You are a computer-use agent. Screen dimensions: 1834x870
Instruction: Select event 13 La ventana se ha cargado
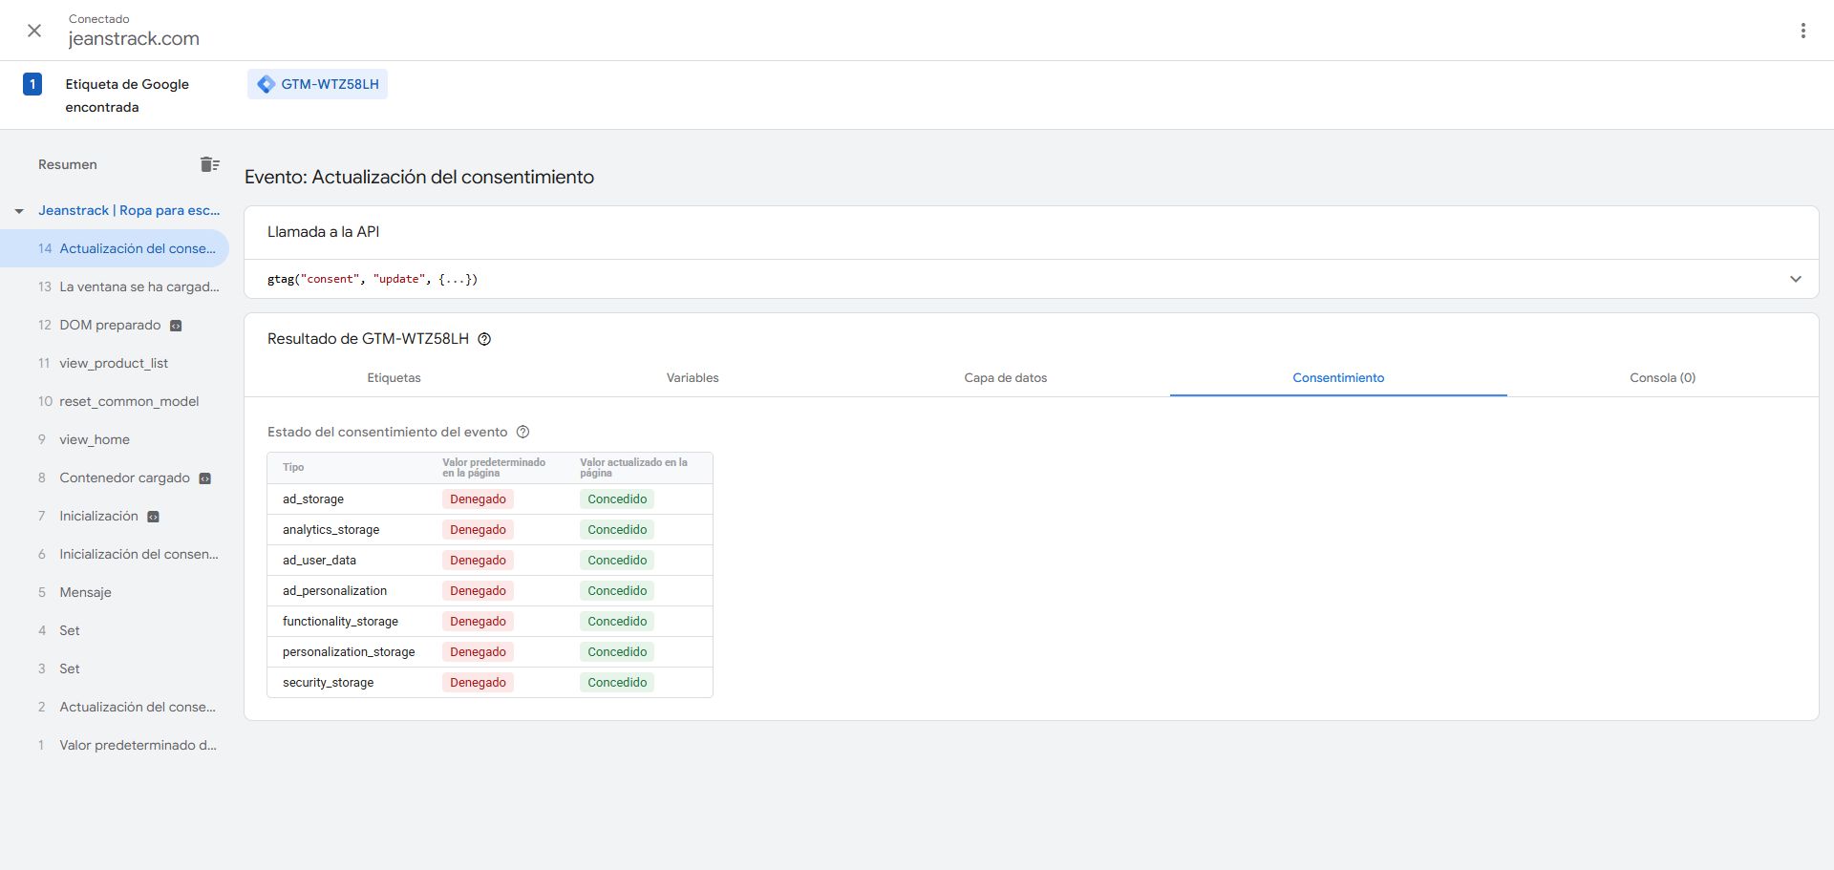pyautogui.click(x=115, y=286)
